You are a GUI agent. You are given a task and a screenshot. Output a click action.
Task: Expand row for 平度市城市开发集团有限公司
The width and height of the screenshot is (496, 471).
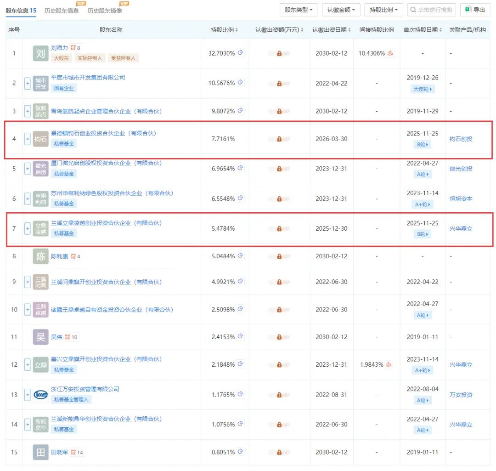point(28,83)
